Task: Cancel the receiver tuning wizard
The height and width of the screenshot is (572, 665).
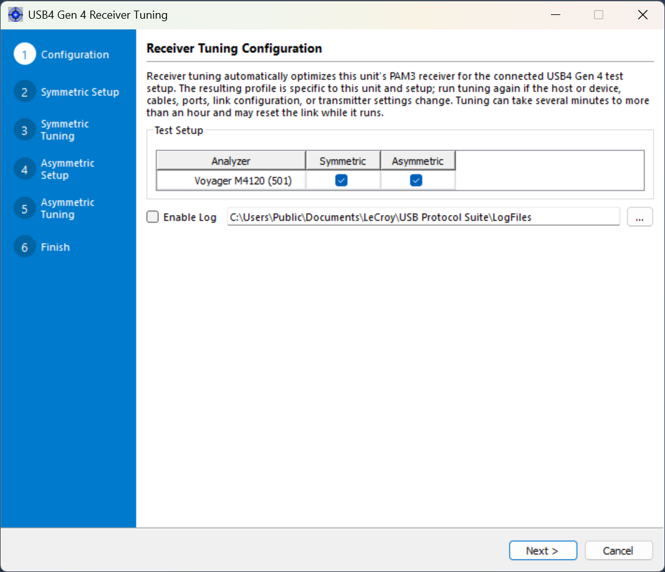Action: (x=618, y=550)
